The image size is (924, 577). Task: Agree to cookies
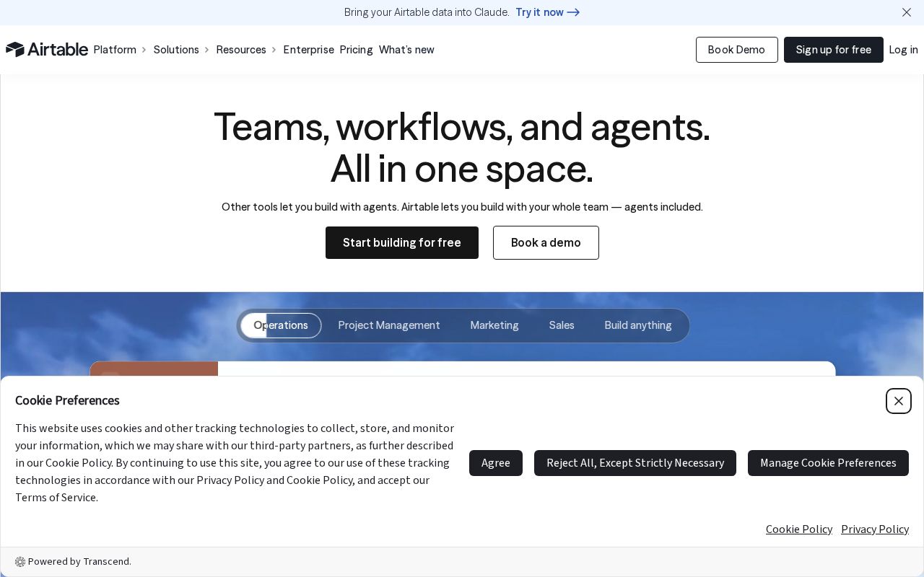click(496, 463)
